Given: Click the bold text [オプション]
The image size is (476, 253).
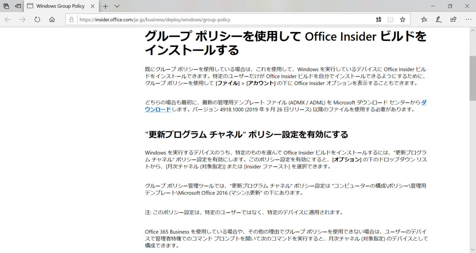Looking at the screenshot, I should [347, 159].
